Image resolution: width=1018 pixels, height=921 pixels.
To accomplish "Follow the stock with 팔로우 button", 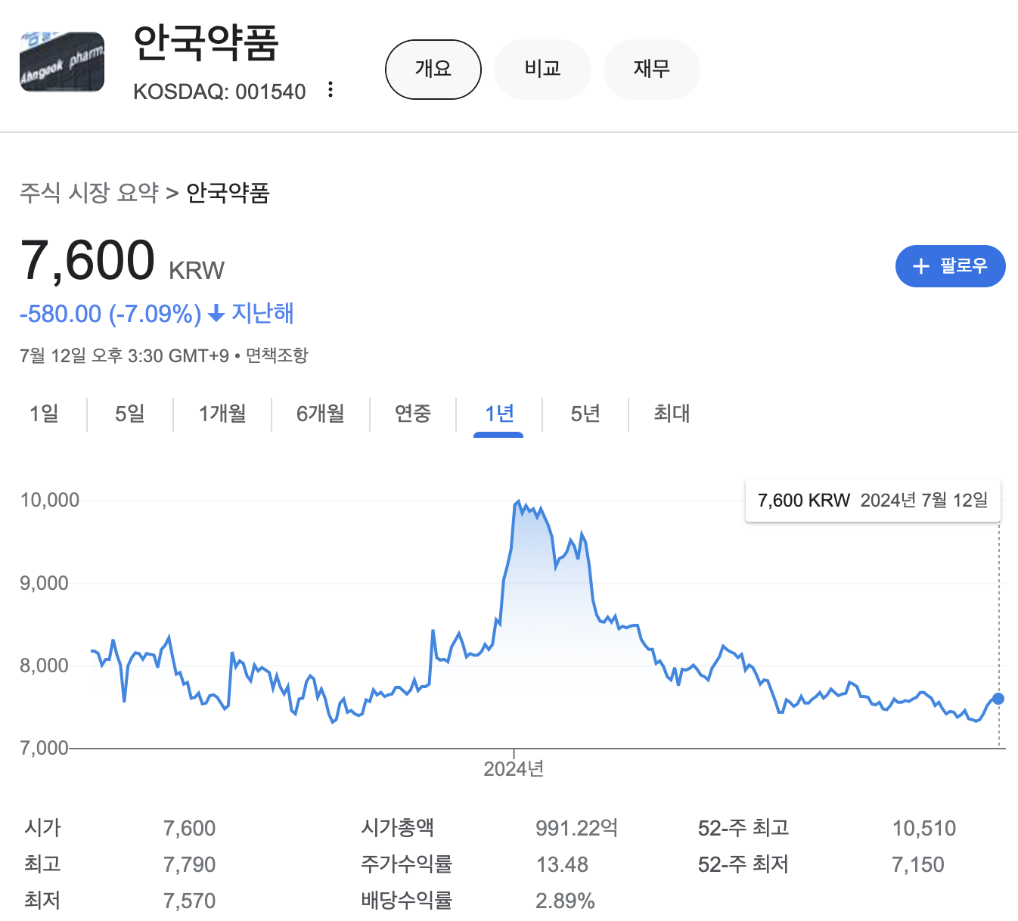I will click(x=950, y=266).
